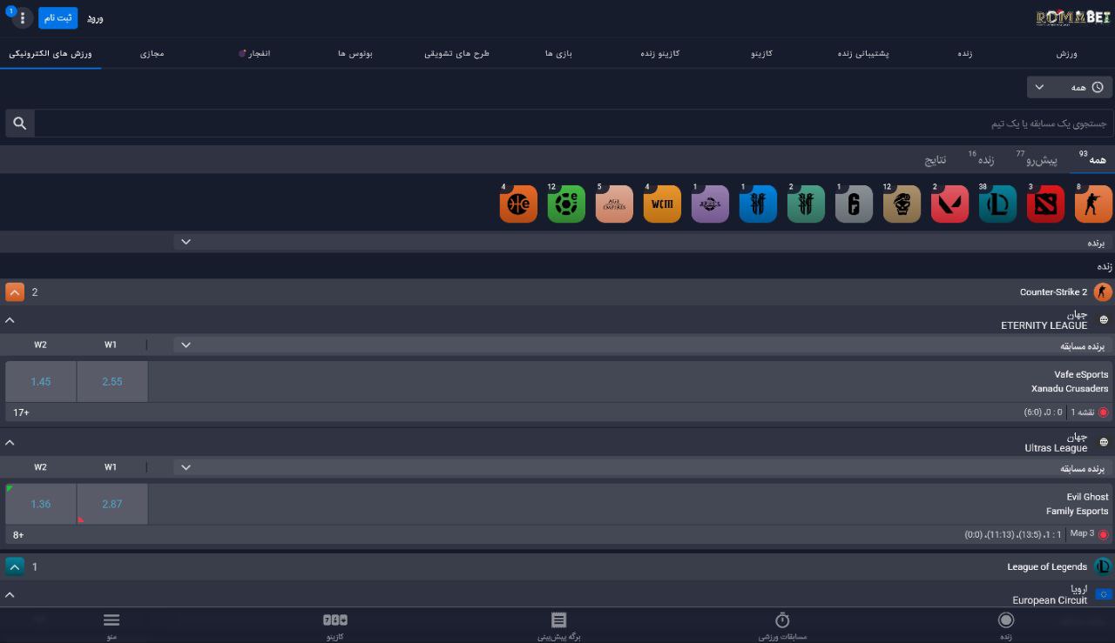Select the Age of Empires filter icon
Screen dimensions: 1115x643
click(614, 204)
